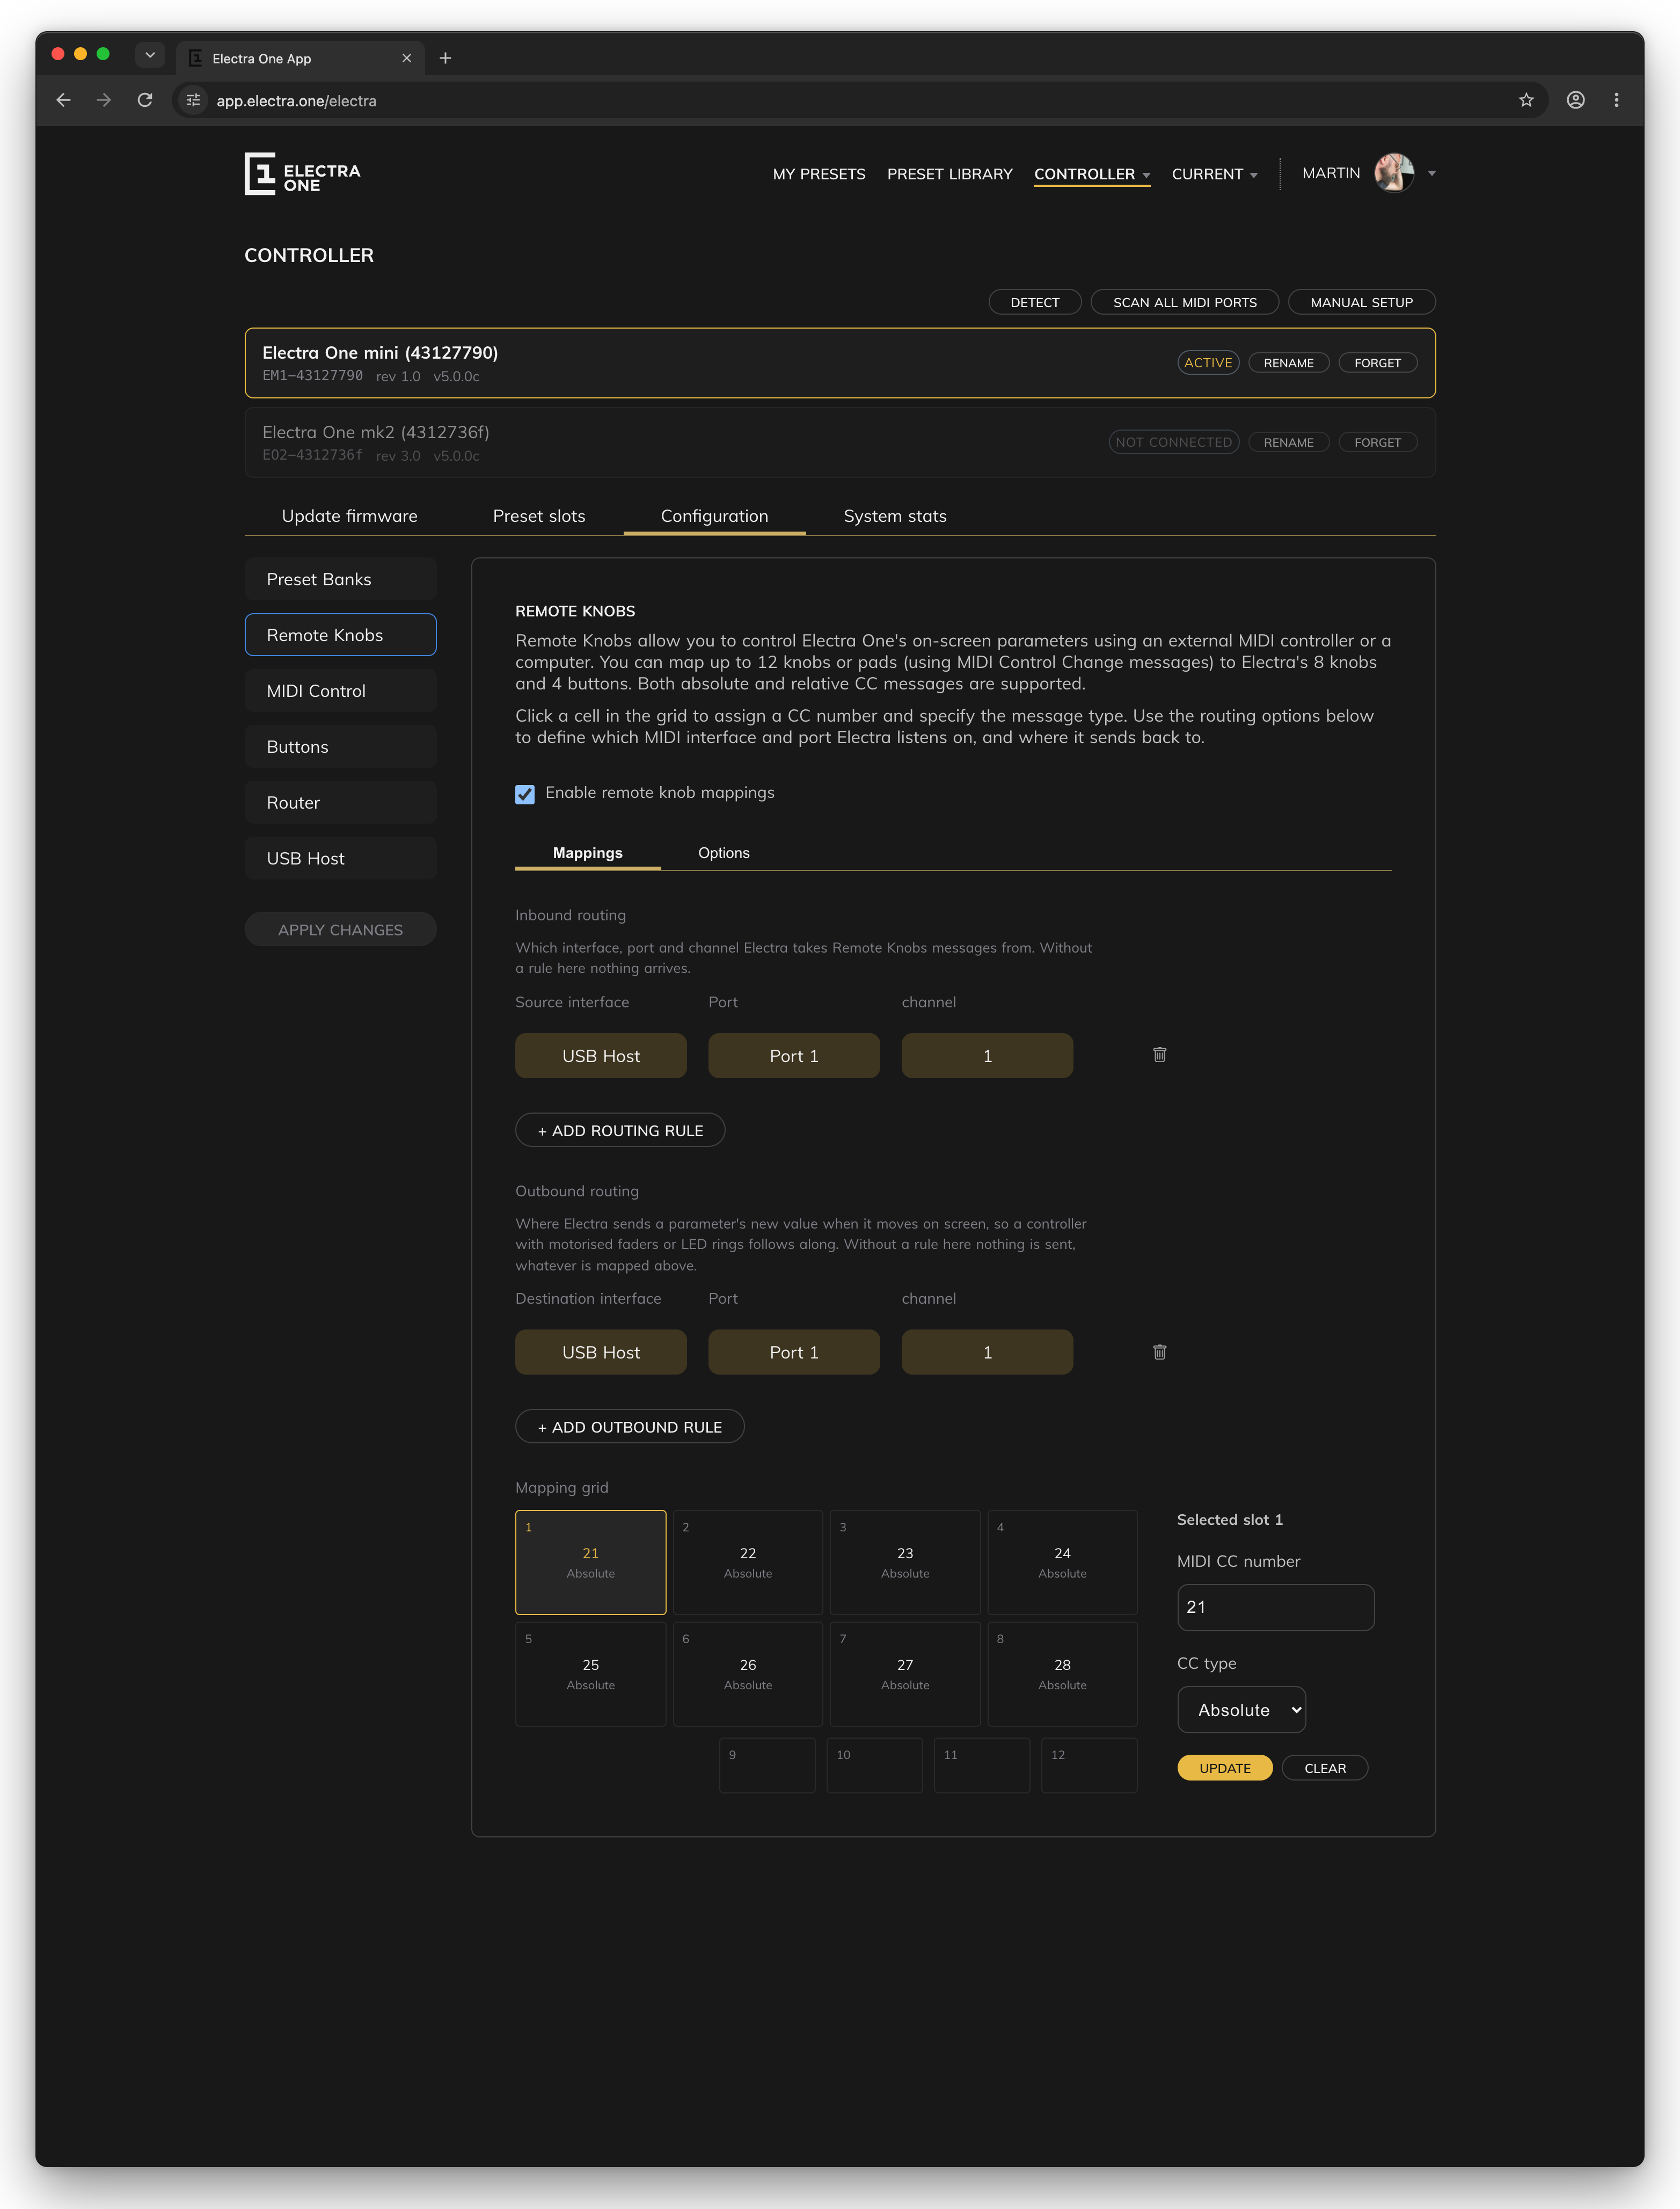Close the Electra One App tab
Viewport: 1680px width, 2209px height.
click(406, 58)
